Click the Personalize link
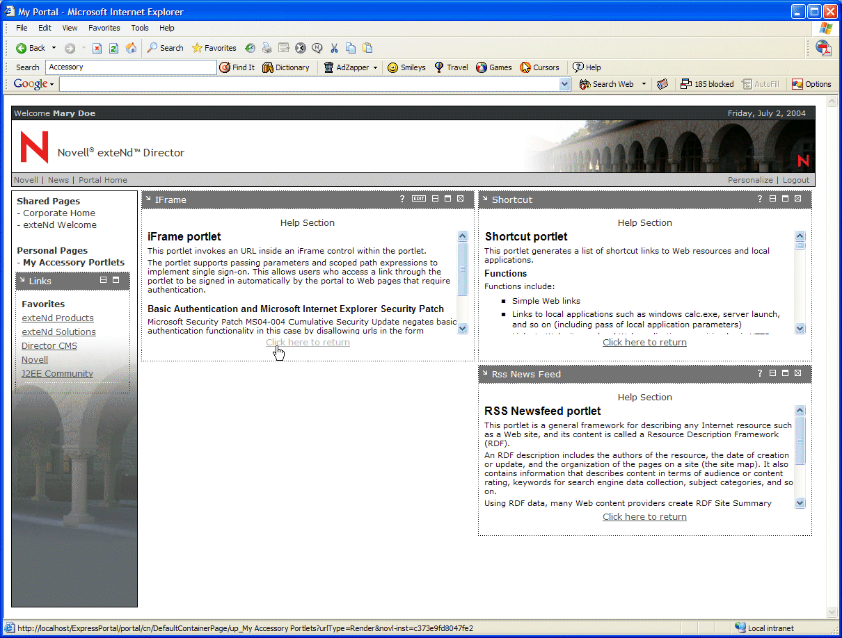842x638 pixels. [750, 180]
